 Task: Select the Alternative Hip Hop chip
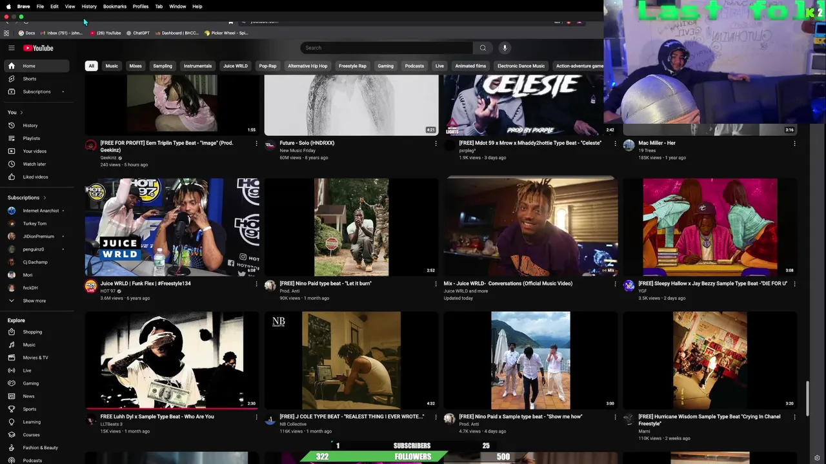click(307, 66)
